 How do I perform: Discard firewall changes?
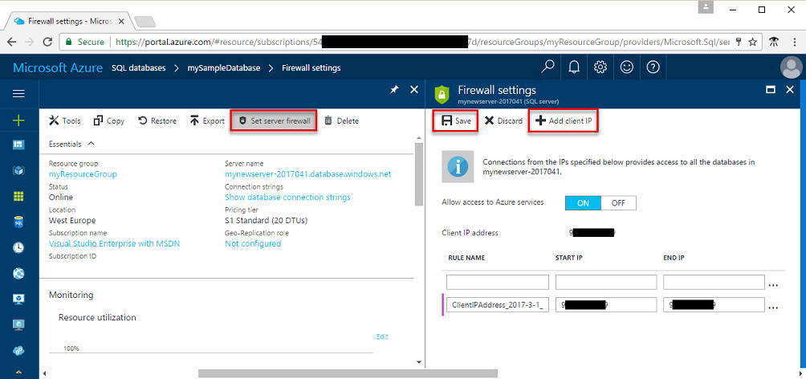(x=504, y=121)
